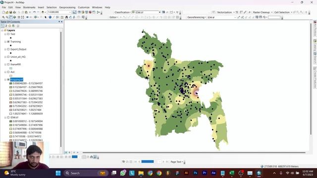Select the Zoom In tool
The image size is (317, 178).
tap(3, 17)
